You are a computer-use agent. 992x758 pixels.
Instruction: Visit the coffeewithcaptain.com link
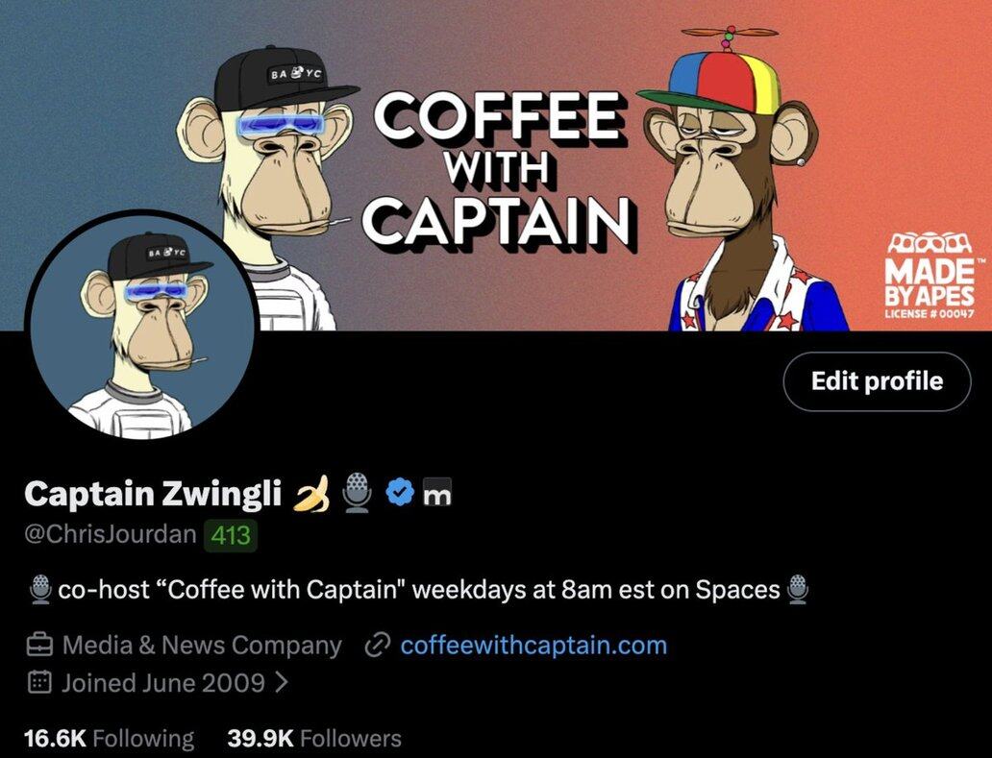pos(533,646)
